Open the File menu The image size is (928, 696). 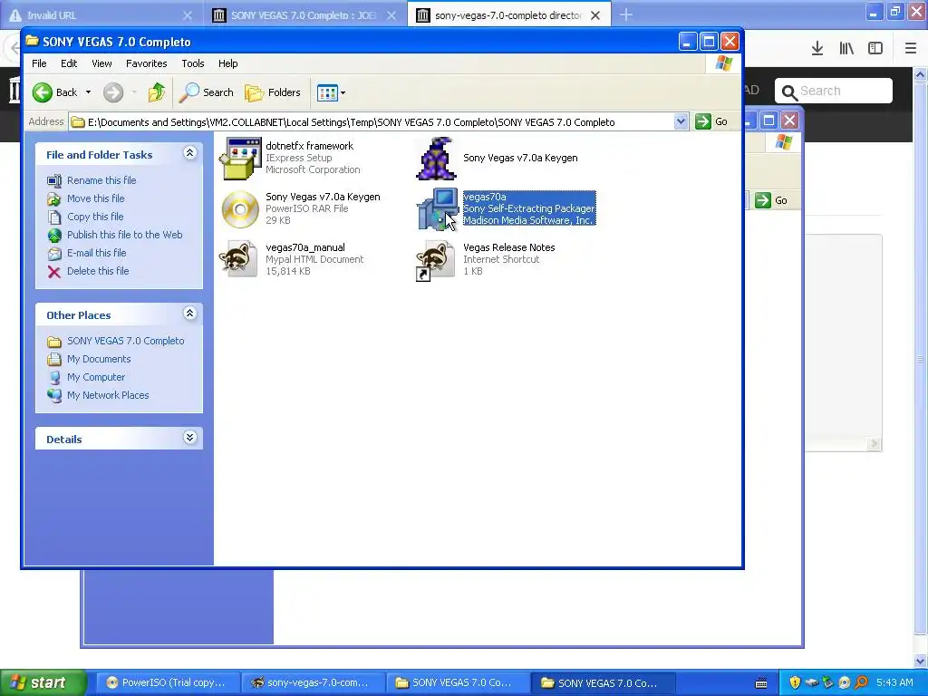coord(39,63)
